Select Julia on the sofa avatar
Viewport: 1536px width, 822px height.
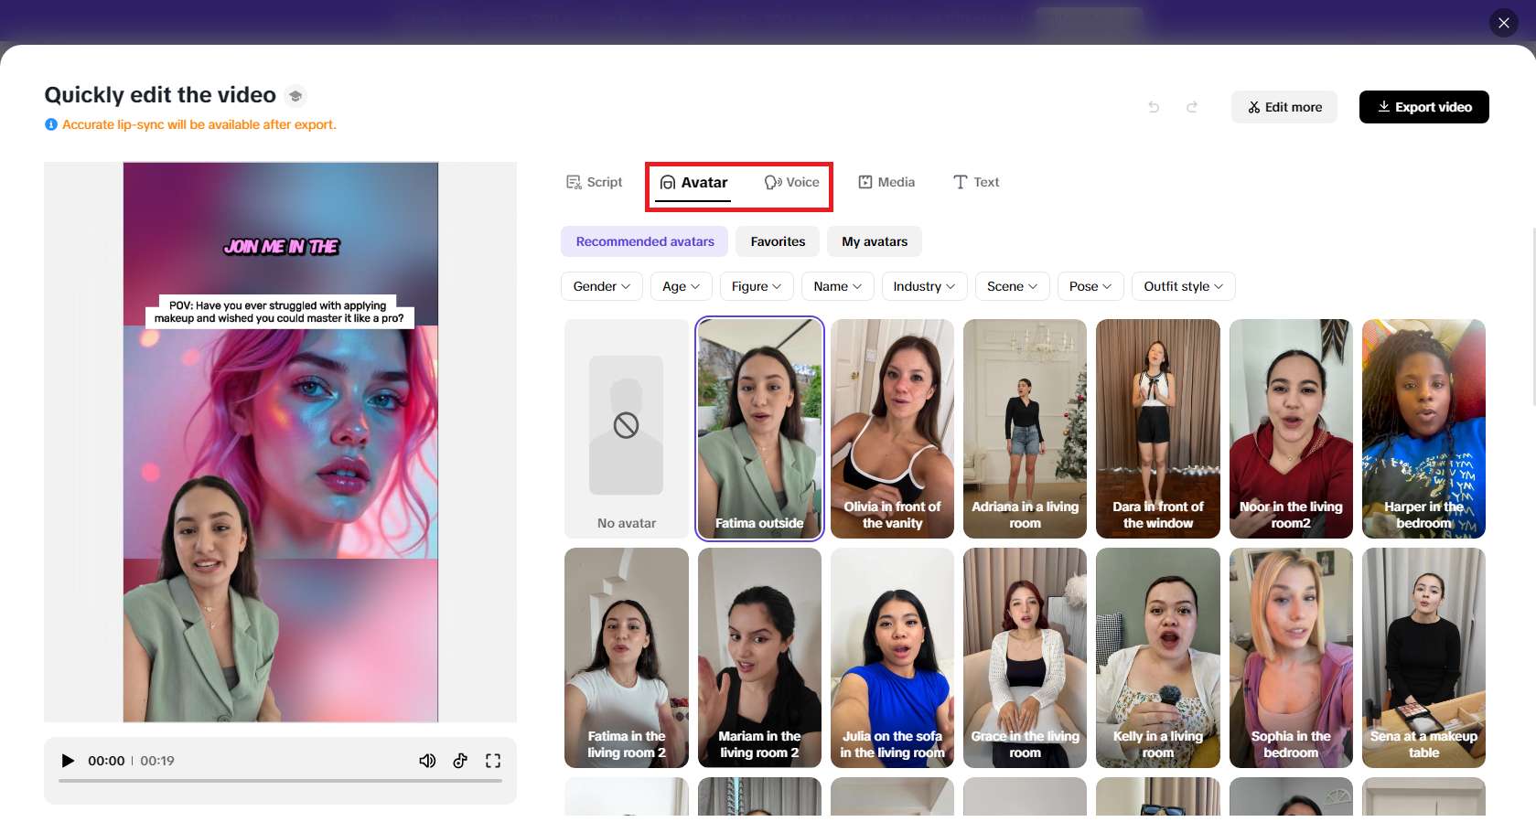pos(892,657)
